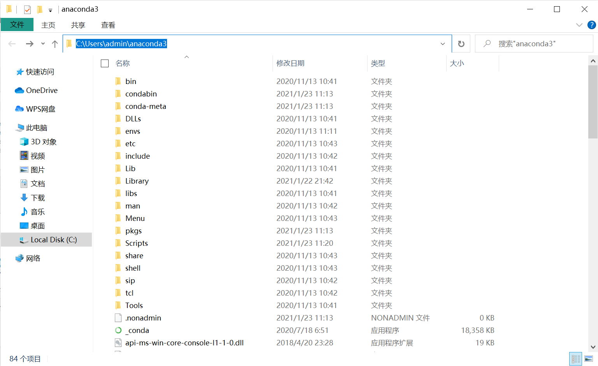The height and width of the screenshot is (366, 598).
Task: Click the search anaconda3 box
Action: pyautogui.click(x=534, y=44)
